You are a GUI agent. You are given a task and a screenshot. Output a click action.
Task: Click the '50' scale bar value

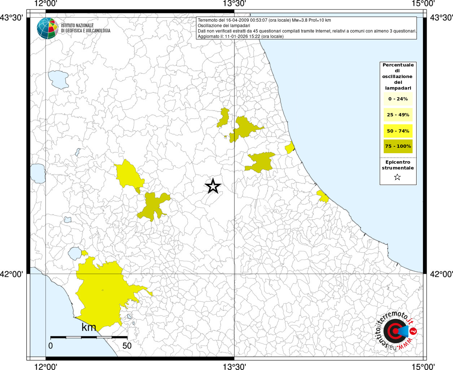[x=127, y=346]
